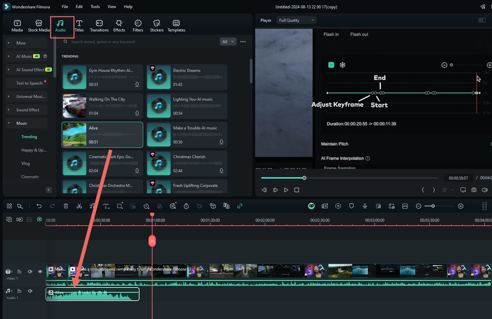Click the link/auto ripple icon
Image resolution: width=492 pixels, height=319 pixels.
[240, 206]
